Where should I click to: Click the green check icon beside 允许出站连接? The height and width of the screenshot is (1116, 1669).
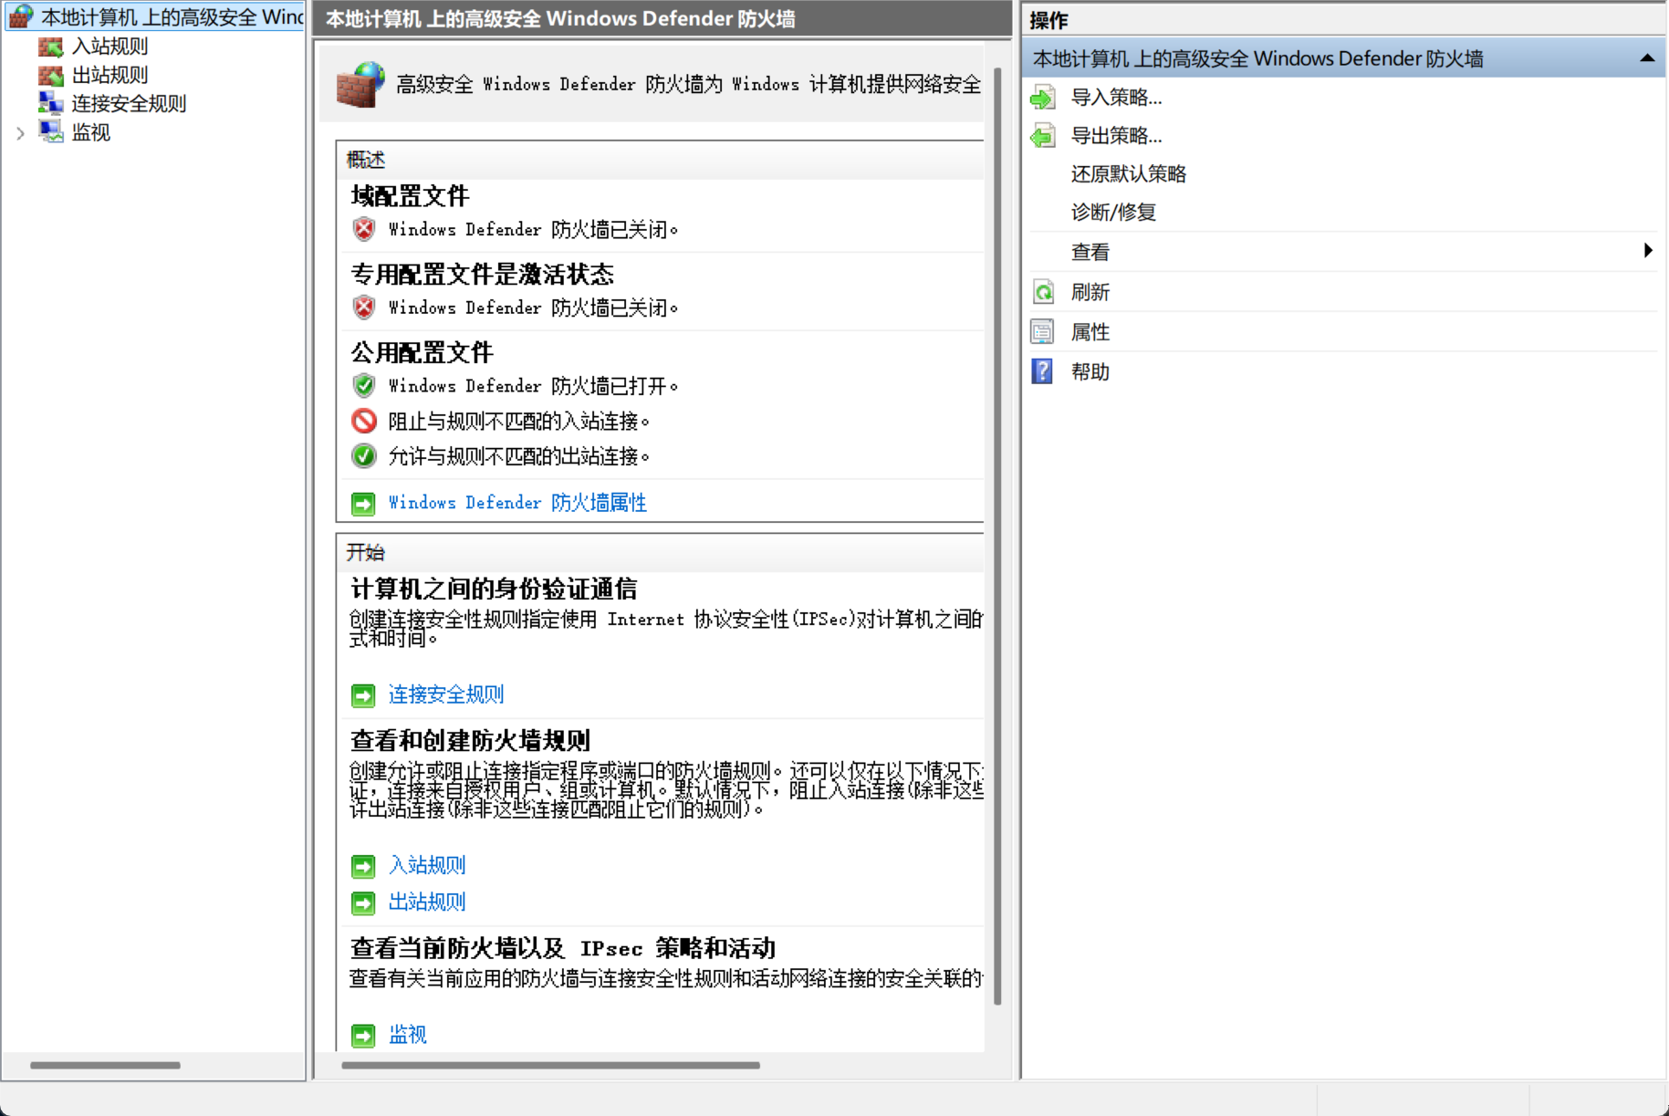(364, 455)
